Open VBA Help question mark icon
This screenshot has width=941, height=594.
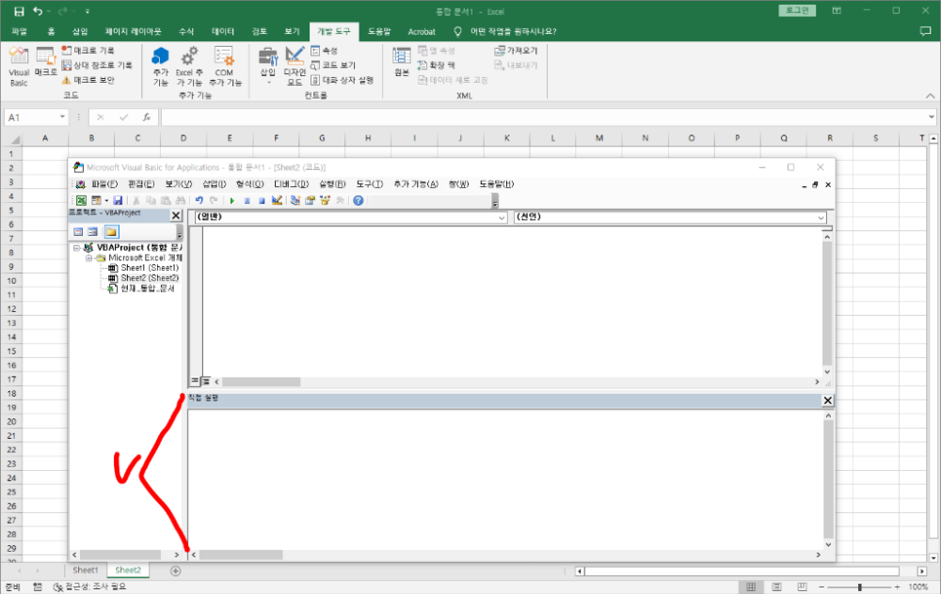tap(359, 201)
